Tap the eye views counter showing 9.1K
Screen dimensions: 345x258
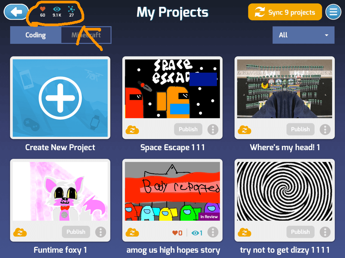(x=57, y=12)
